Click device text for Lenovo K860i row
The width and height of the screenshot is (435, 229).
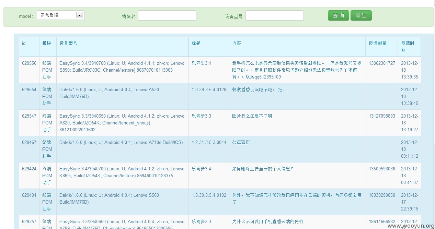coord(122,172)
